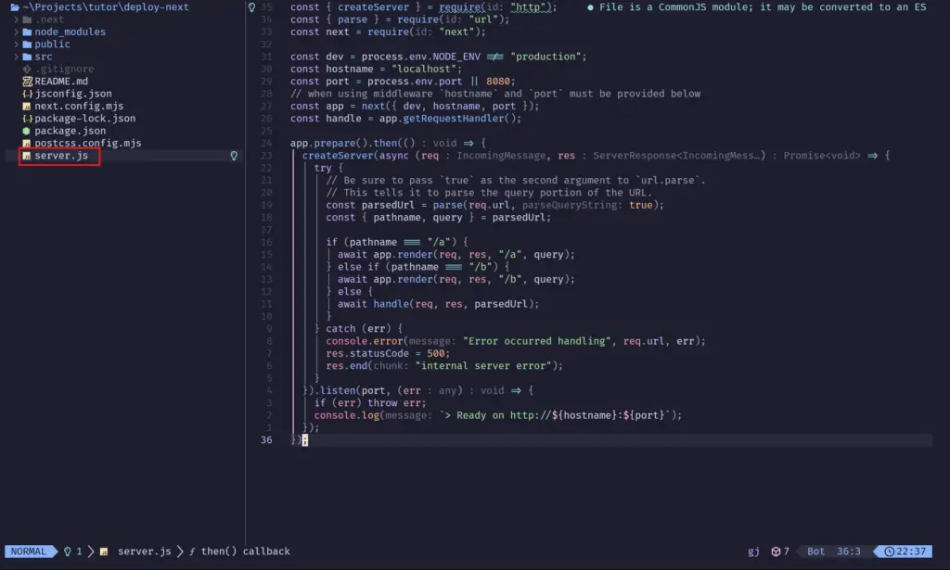Expand the src folder chevron
The image size is (950, 570).
click(17, 57)
